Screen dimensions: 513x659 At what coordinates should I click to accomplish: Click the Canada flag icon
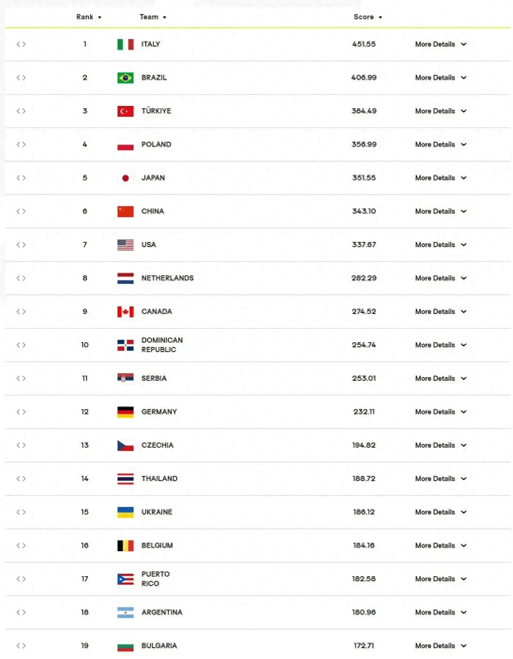pyautogui.click(x=125, y=312)
